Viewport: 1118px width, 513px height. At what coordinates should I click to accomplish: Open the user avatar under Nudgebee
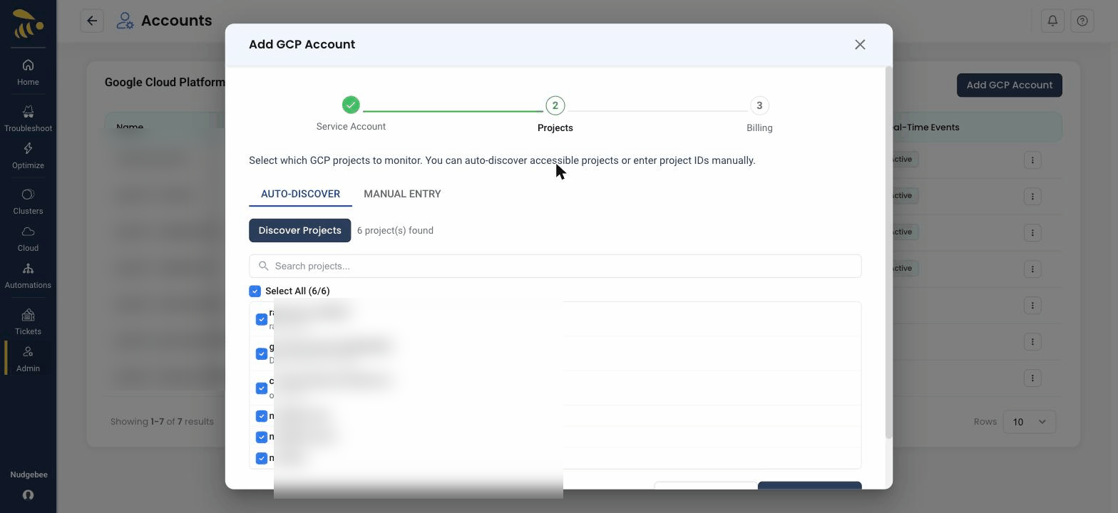(28, 495)
